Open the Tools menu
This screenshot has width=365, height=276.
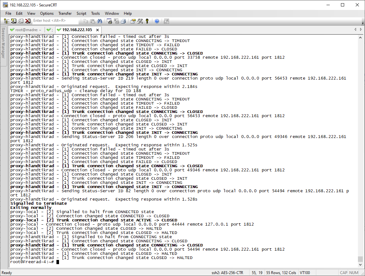[96, 13]
